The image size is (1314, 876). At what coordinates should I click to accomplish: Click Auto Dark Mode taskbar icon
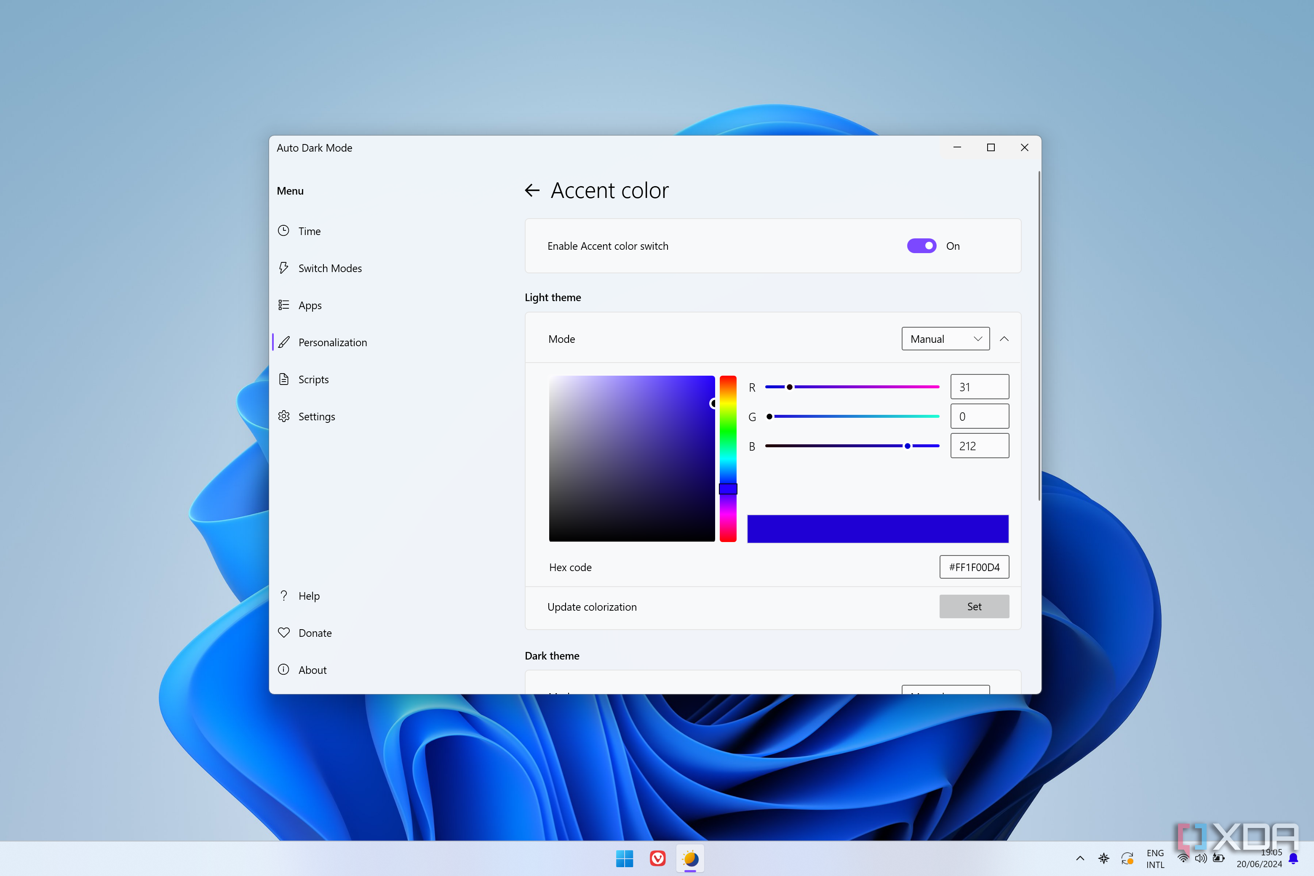click(x=691, y=858)
